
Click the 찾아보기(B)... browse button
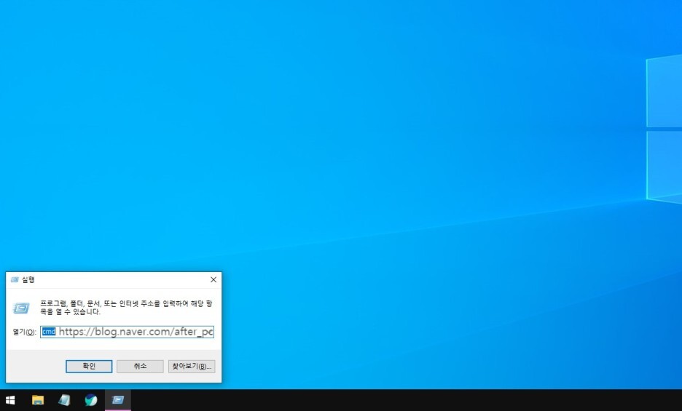(192, 366)
